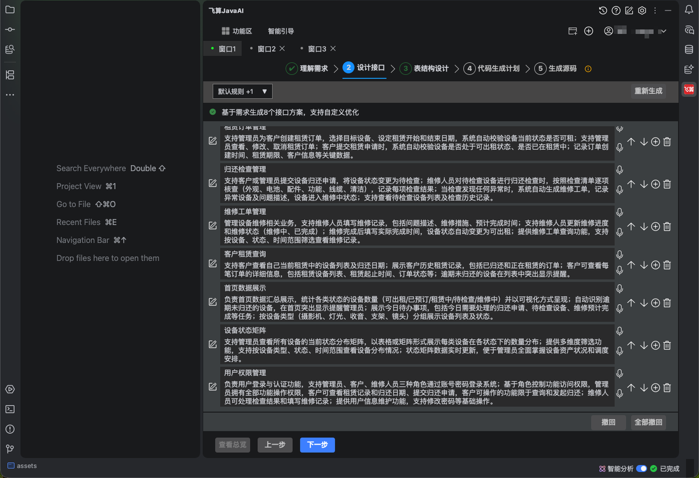Click the 重新生成 button
This screenshot has width=699, height=478.
[x=648, y=91]
